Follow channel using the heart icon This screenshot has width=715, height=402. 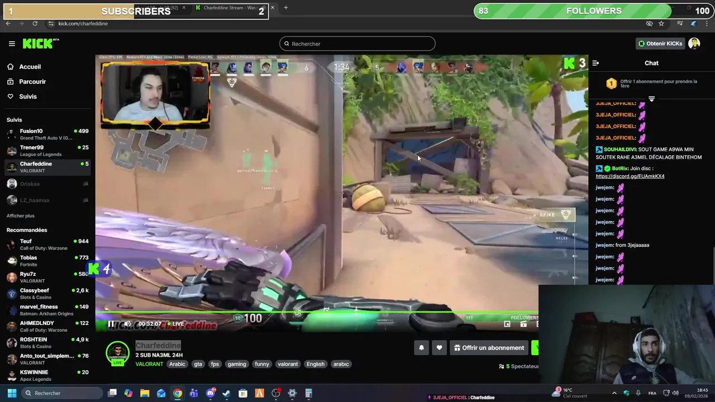coord(440,348)
